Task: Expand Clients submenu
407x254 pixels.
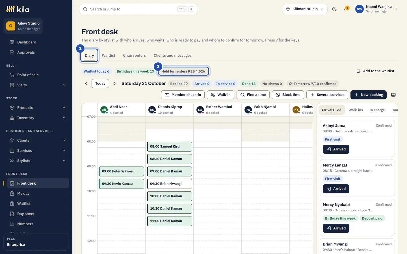Action: (64, 141)
